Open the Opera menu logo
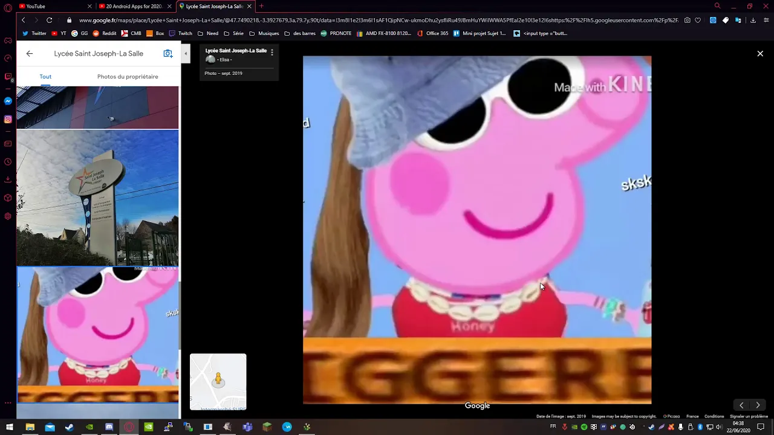This screenshot has width=774, height=435. [8, 8]
